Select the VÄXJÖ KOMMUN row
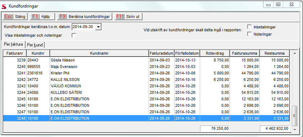This screenshot has width=303, height=137. (146, 86)
